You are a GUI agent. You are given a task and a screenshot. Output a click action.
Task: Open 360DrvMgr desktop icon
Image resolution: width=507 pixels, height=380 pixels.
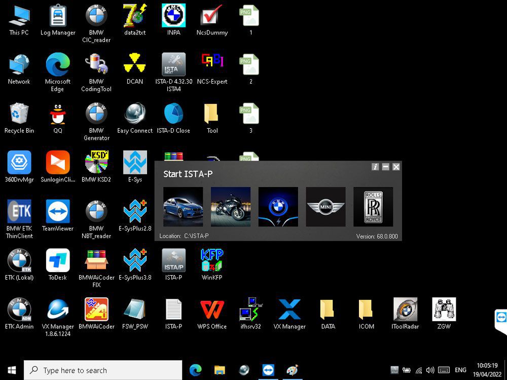coord(19,167)
